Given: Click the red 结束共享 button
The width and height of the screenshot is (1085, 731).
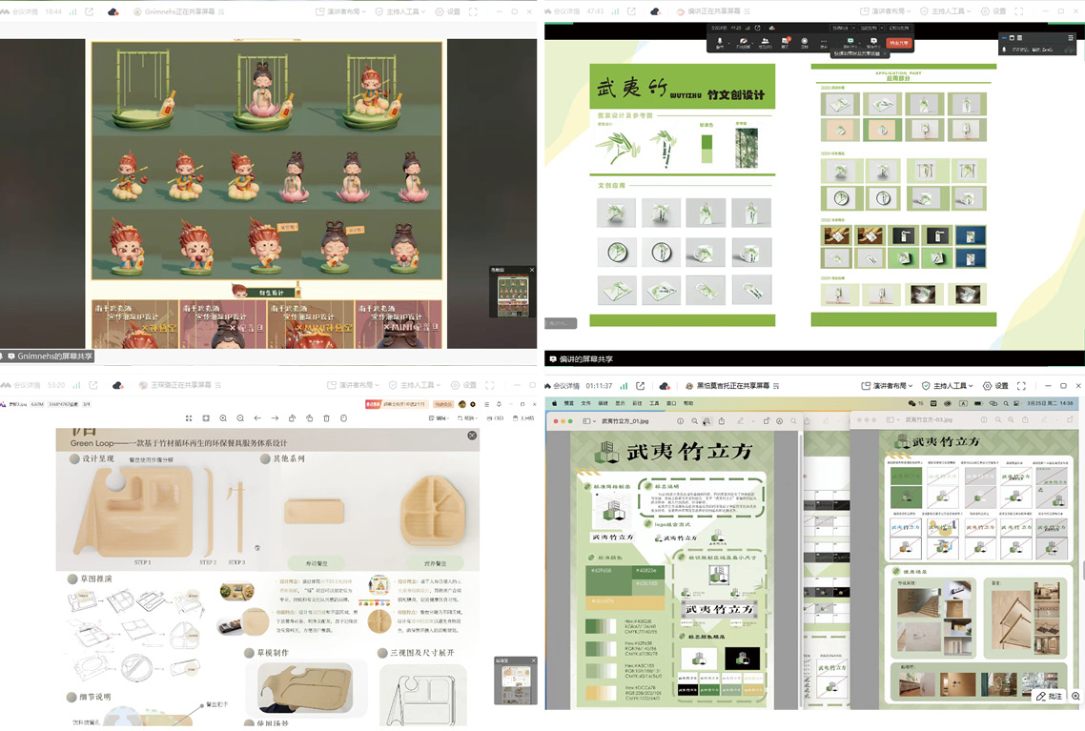Looking at the screenshot, I should coord(898,43).
